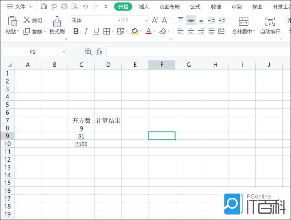The height and width of the screenshot is (220, 291).
Task: Align text right horizontally
Action: point(201,31)
